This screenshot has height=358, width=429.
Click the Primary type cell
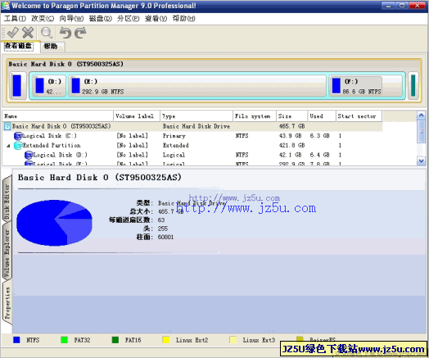[174, 136]
